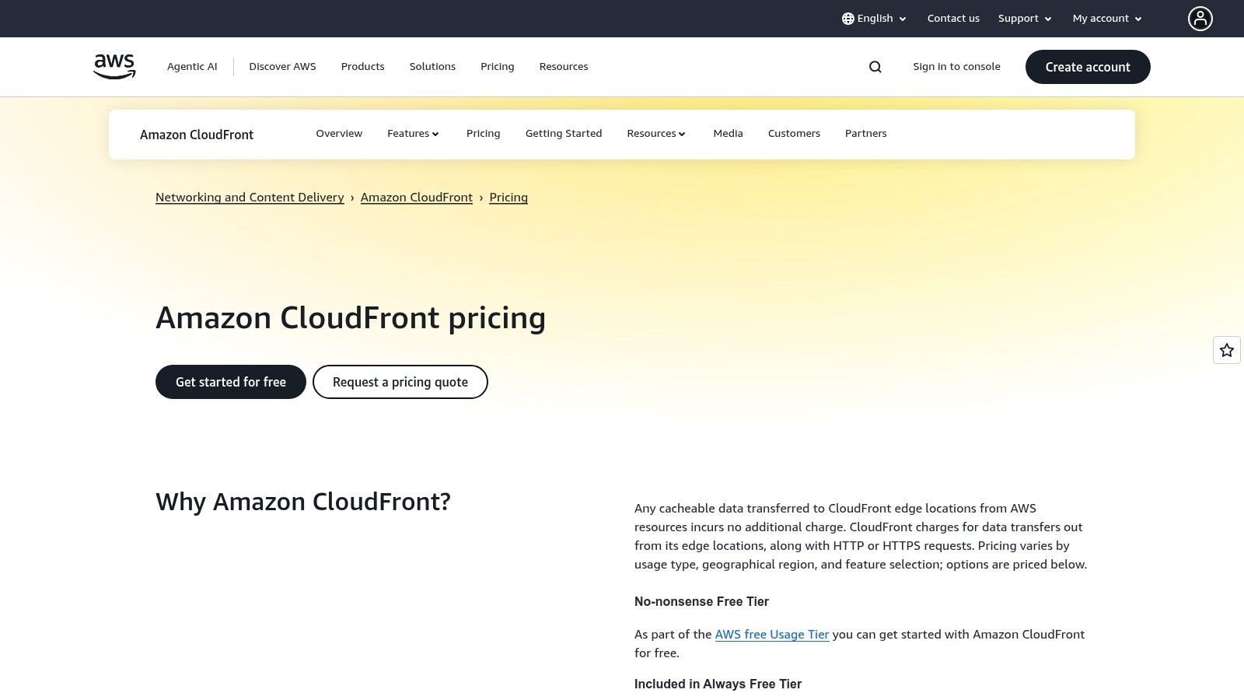Image resolution: width=1244 pixels, height=700 pixels.
Task: Open Contact us link
Action: click(x=953, y=19)
